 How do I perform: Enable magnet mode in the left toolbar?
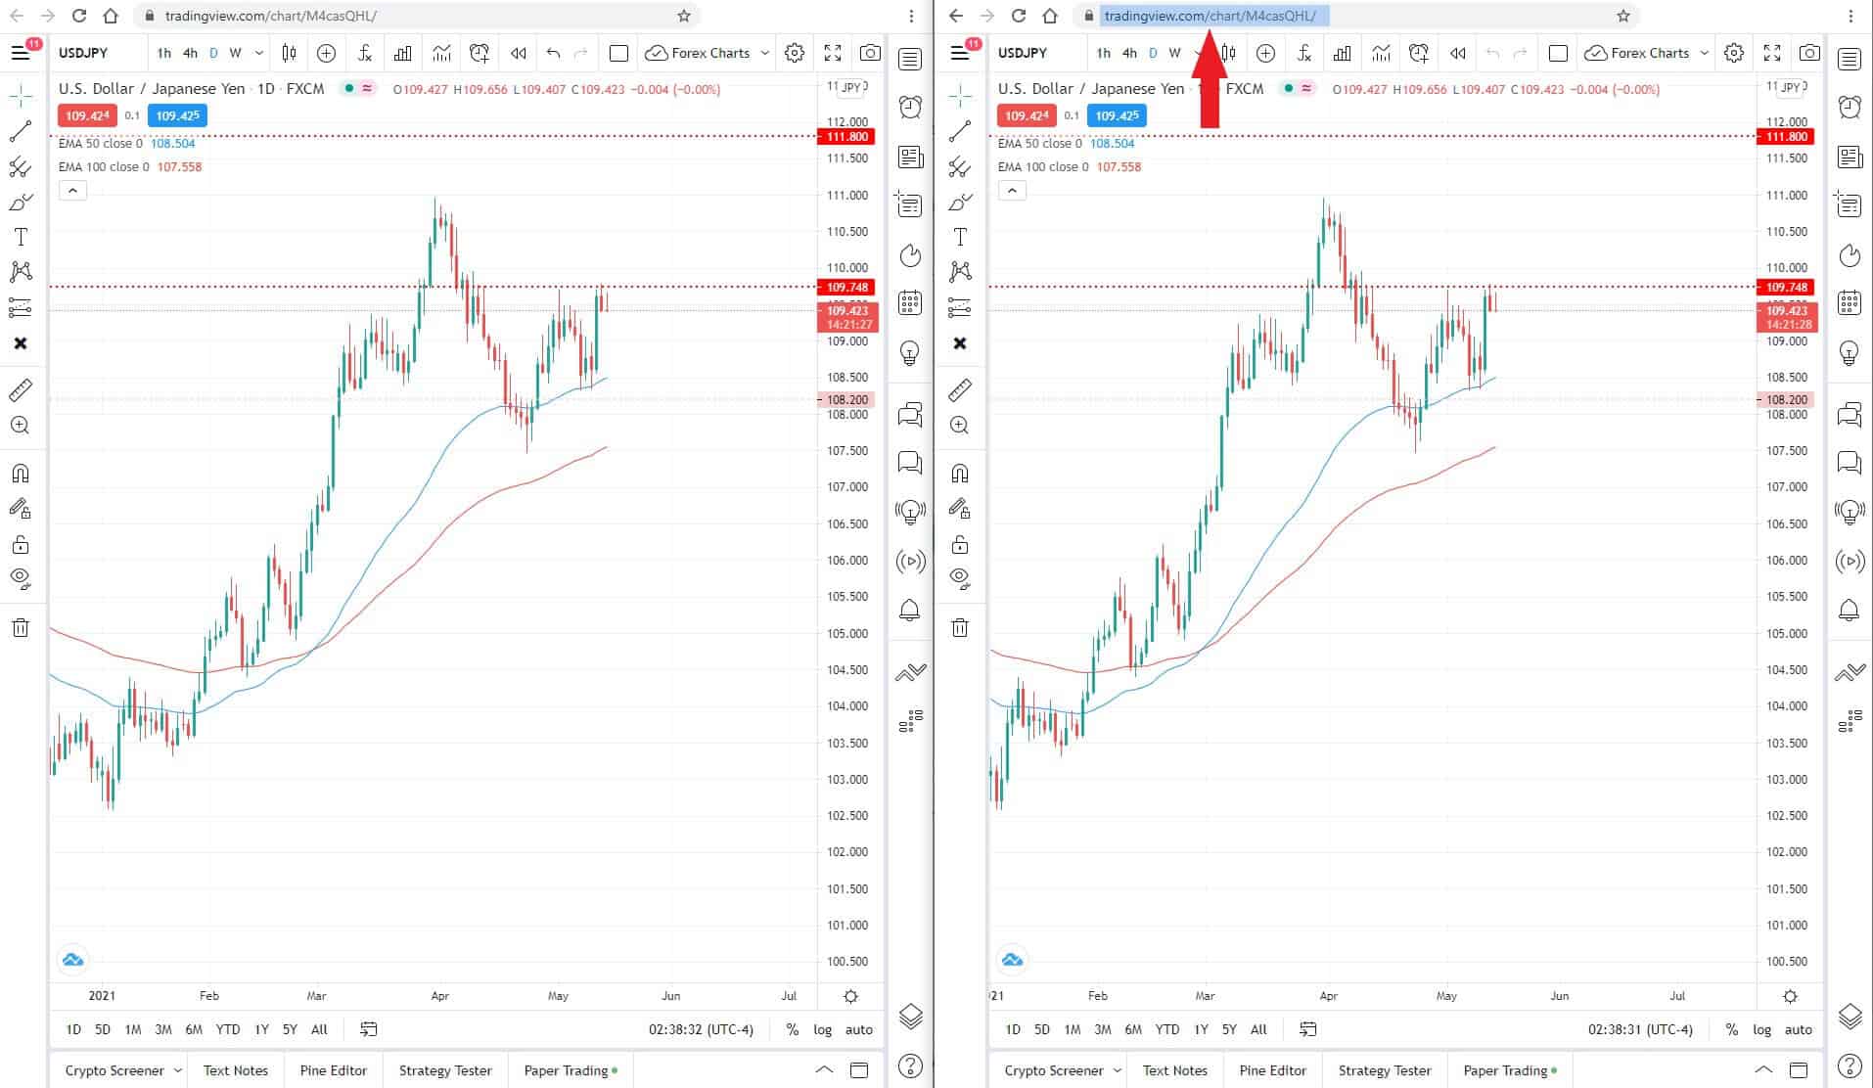20,473
